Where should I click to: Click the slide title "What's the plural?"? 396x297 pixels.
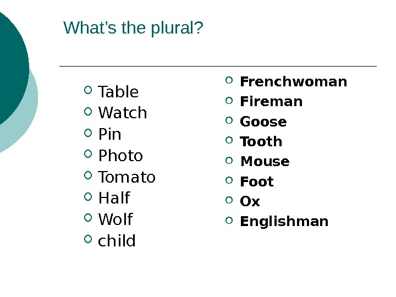[133, 28]
